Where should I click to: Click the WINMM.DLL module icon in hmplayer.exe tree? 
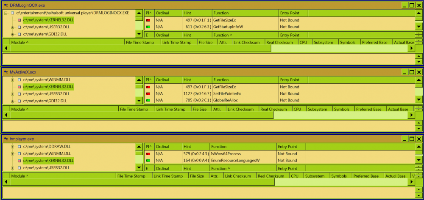click(19, 153)
